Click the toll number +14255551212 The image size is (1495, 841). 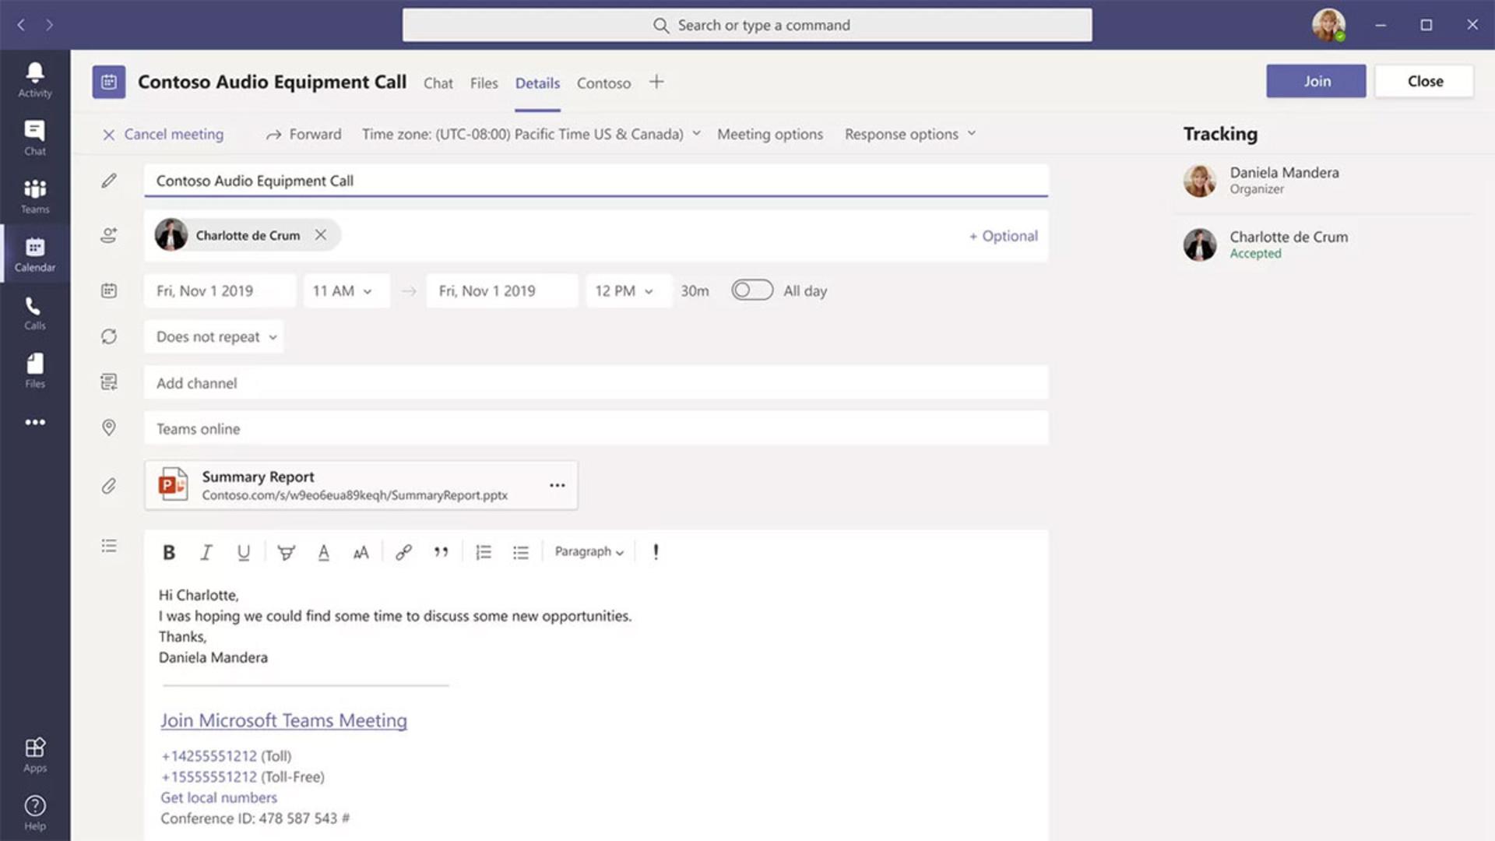click(x=209, y=756)
